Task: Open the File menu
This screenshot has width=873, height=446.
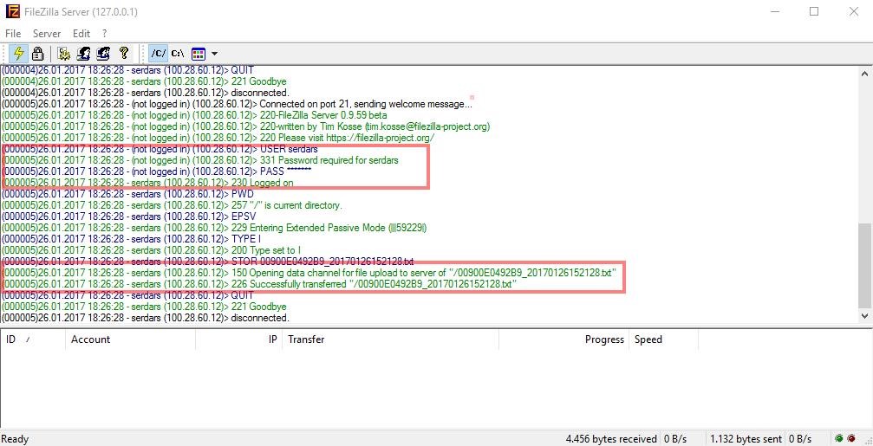Action: click(13, 33)
